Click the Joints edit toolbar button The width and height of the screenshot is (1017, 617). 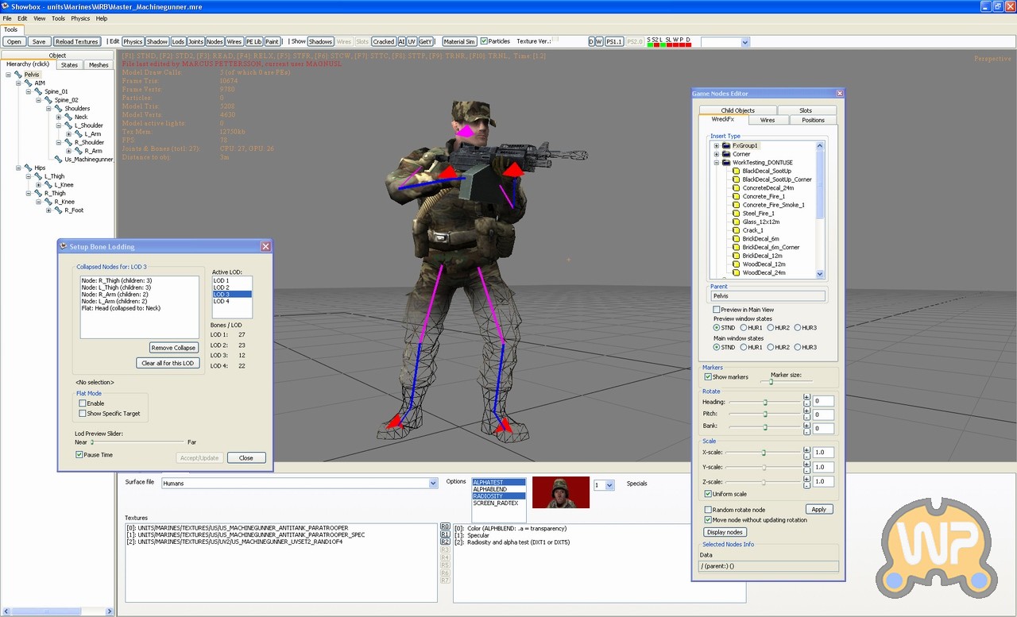(x=195, y=41)
